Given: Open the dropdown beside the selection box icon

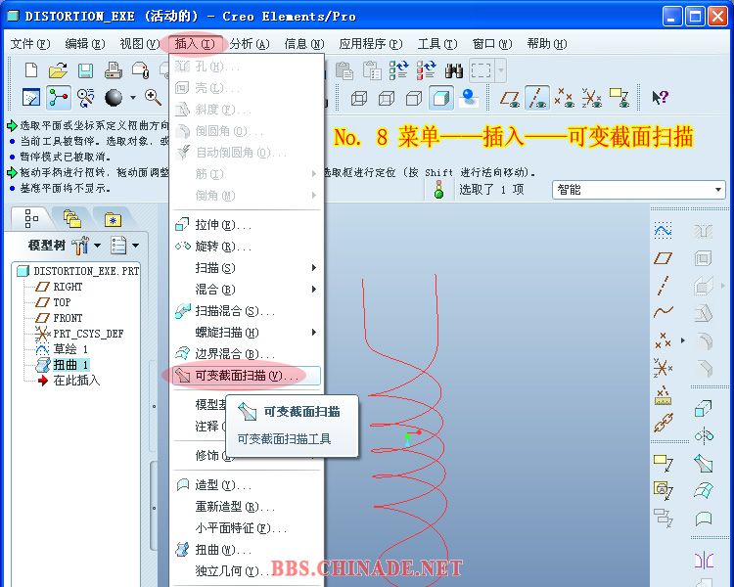Looking at the screenshot, I should [501, 70].
